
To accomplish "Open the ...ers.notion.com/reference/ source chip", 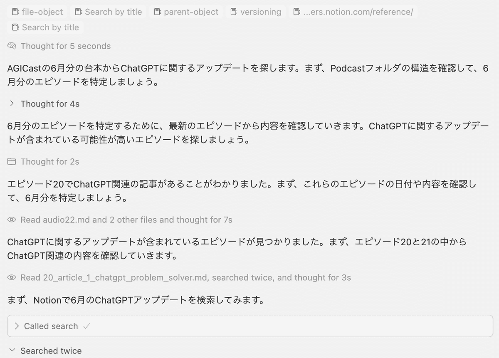I will point(358,12).
